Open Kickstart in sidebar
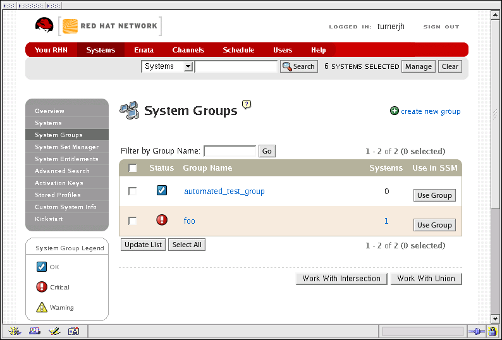Image resolution: width=502 pixels, height=340 pixels. 67,219
